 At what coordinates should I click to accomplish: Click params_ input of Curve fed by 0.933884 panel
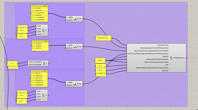click(x=69, y=85)
